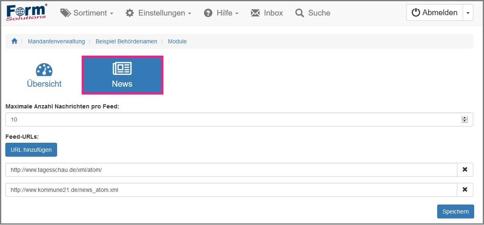Open the Inbox envelope link
The height and width of the screenshot is (225, 484).
point(267,13)
